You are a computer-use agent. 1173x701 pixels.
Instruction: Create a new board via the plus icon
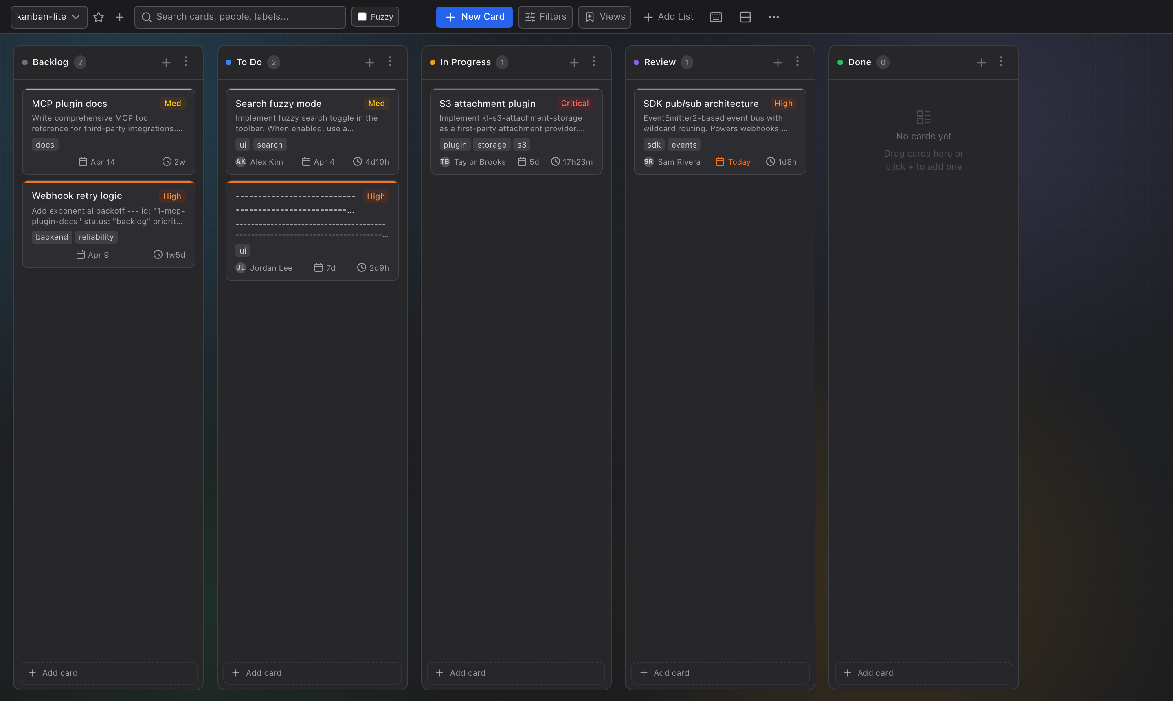[x=119, y=17]
